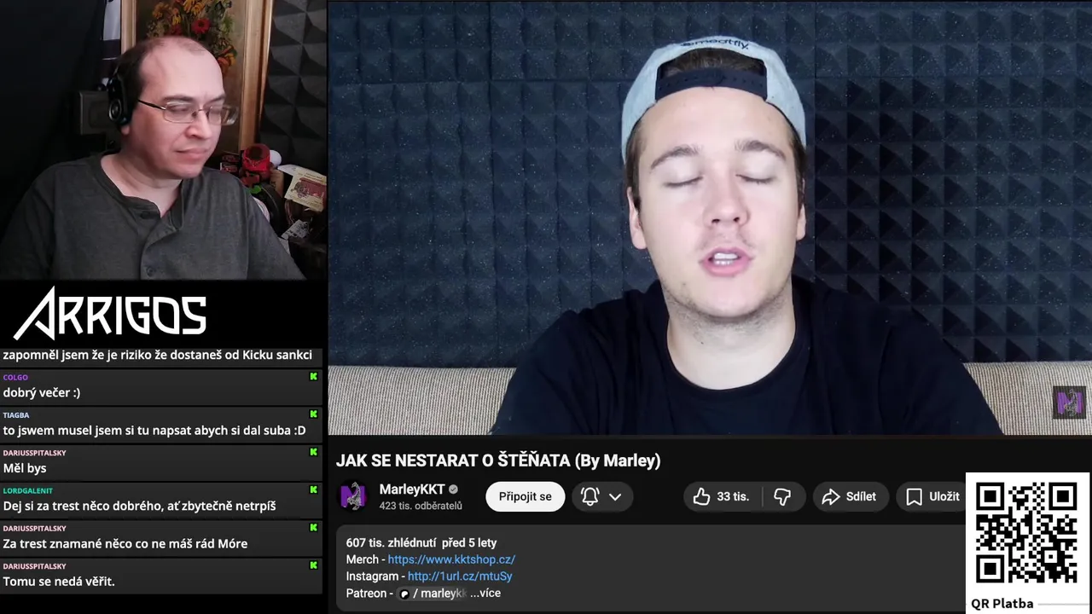The width and height of the screenshot is (1092, 614).
Task: Open the MarleyKKT channel name
Action: (412, 489)
